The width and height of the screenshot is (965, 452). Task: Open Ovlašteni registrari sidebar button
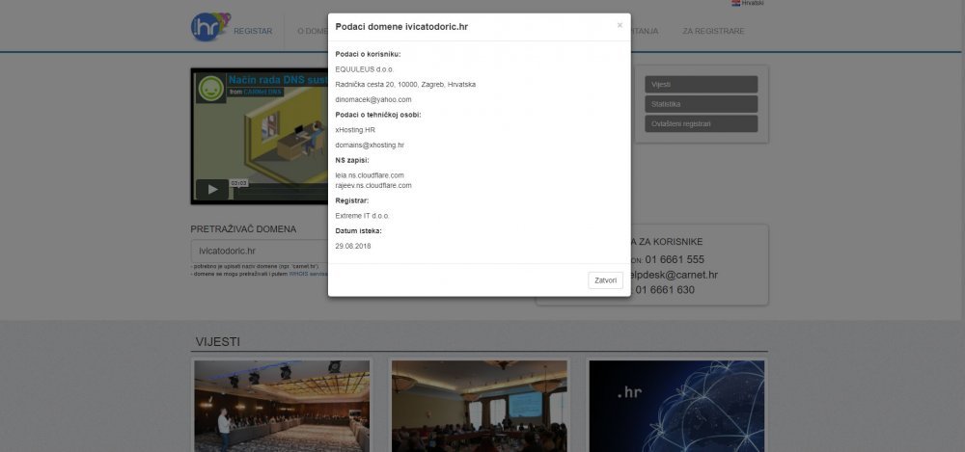(x=701, y=123)
